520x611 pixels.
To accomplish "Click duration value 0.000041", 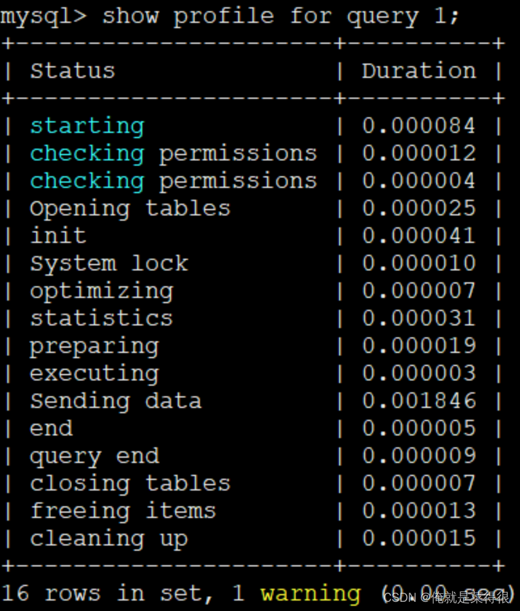I will point(419,235).
